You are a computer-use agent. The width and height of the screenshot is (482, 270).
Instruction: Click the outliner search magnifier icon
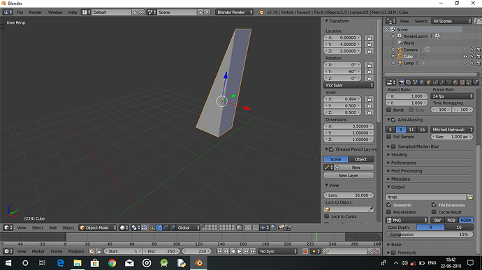coord(477,21)
